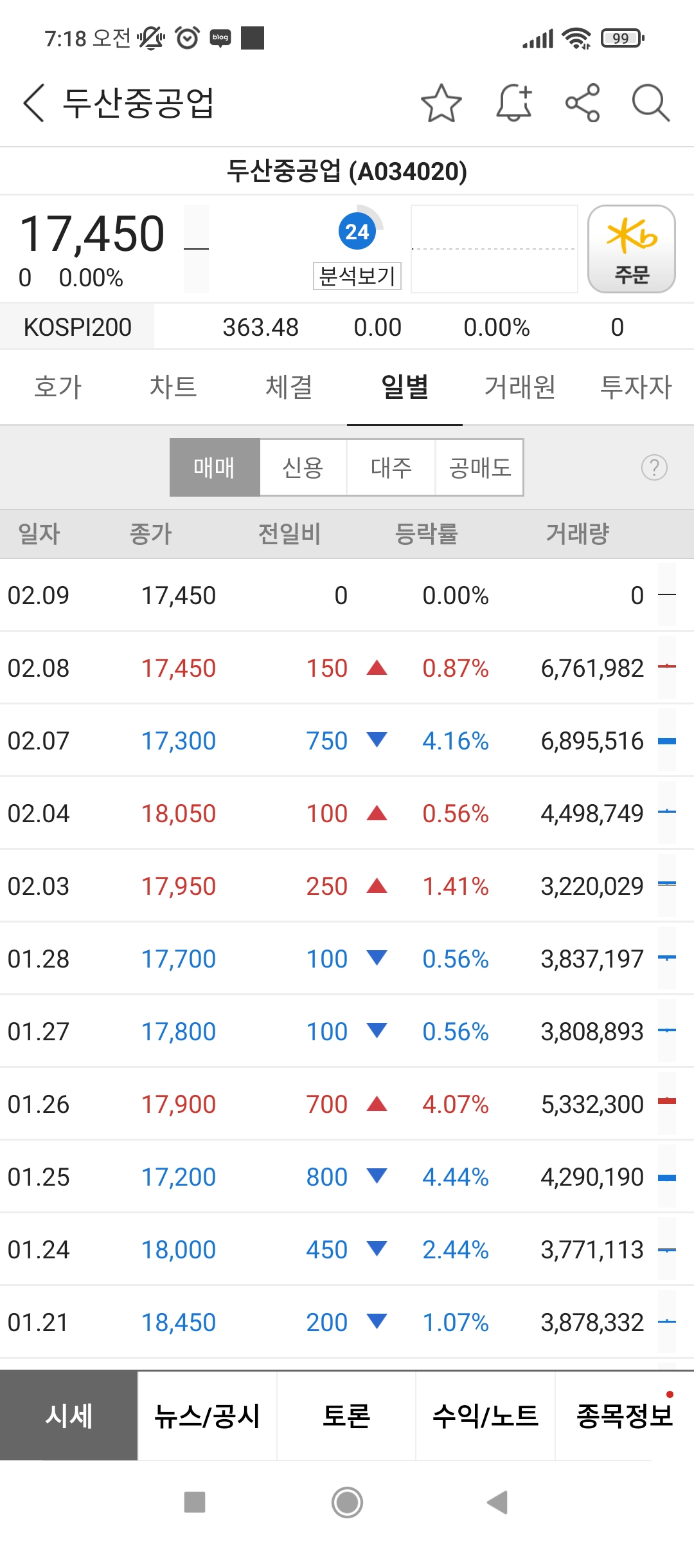Select the 공매도 segment option

(480, 468)
